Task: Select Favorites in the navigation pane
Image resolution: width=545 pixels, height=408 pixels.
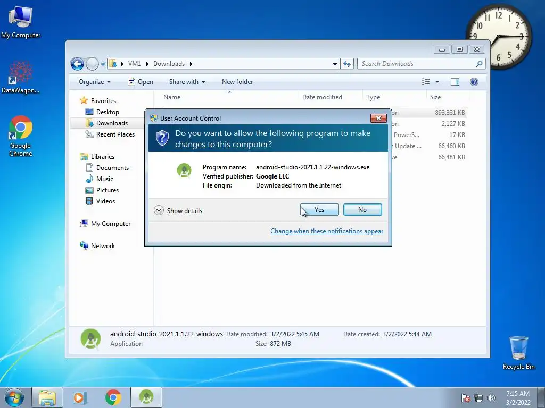Action: pyautogui.click(x=98, y=100)
